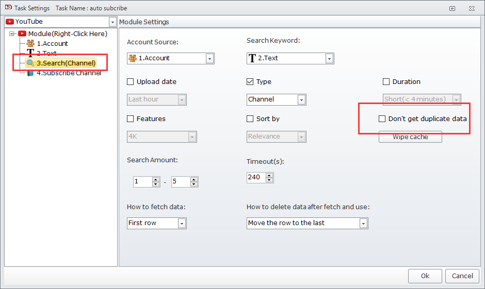Click the Search(Channel) magnifier icon
The width and height of the screenshot is (485, 289).
pos(30,63)
